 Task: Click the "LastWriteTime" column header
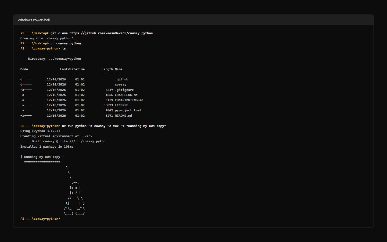[x=72, y=69]
